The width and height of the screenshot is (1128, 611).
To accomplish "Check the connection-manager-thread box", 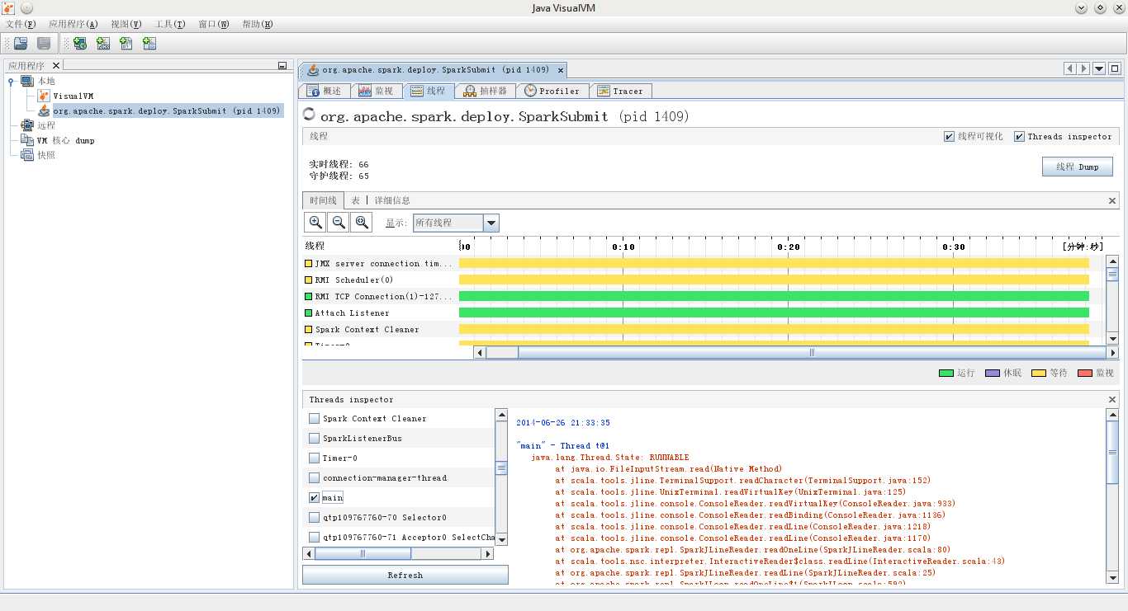I will pos(314,477).
